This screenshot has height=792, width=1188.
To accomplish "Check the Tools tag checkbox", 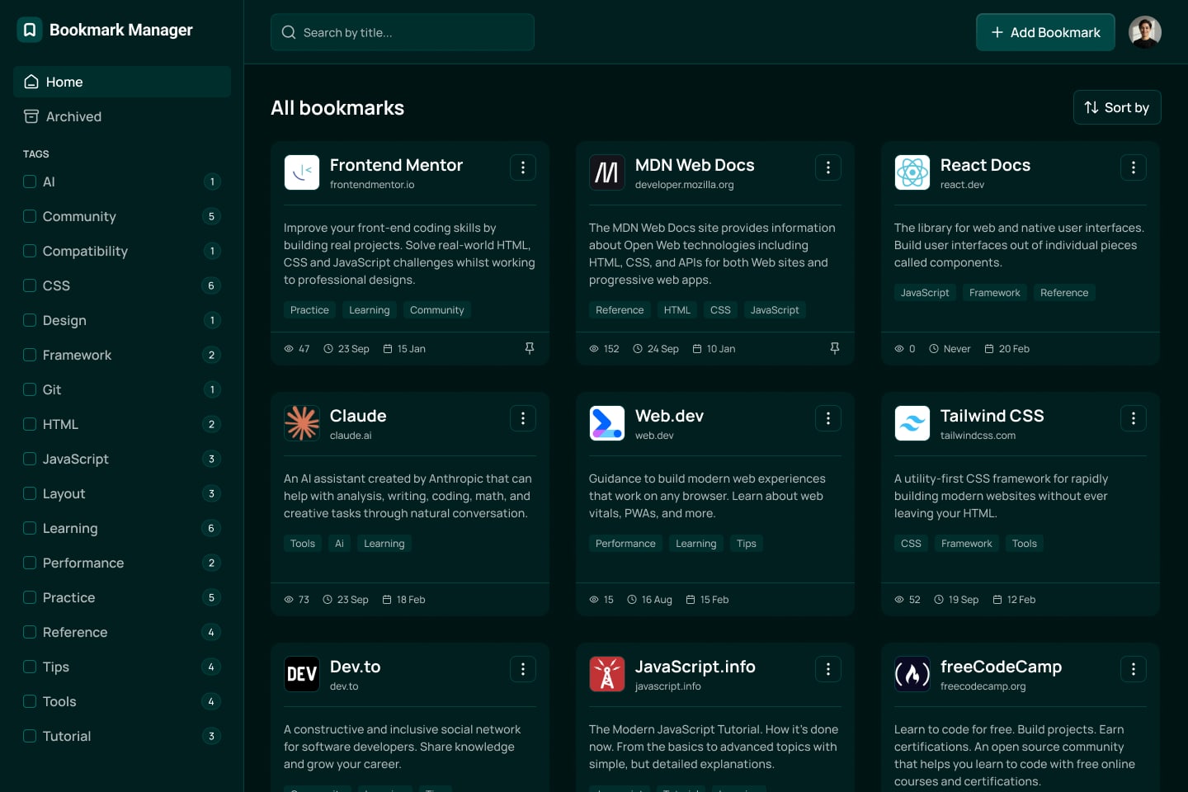I will (x=30, y=701).
